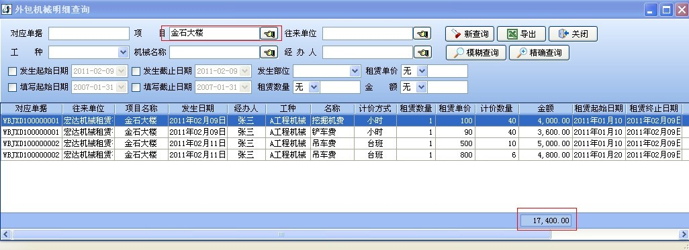Screen dimensions: 689x250
Task: Sort by 计价数量 column header
Action: click(x=497, y=109)
